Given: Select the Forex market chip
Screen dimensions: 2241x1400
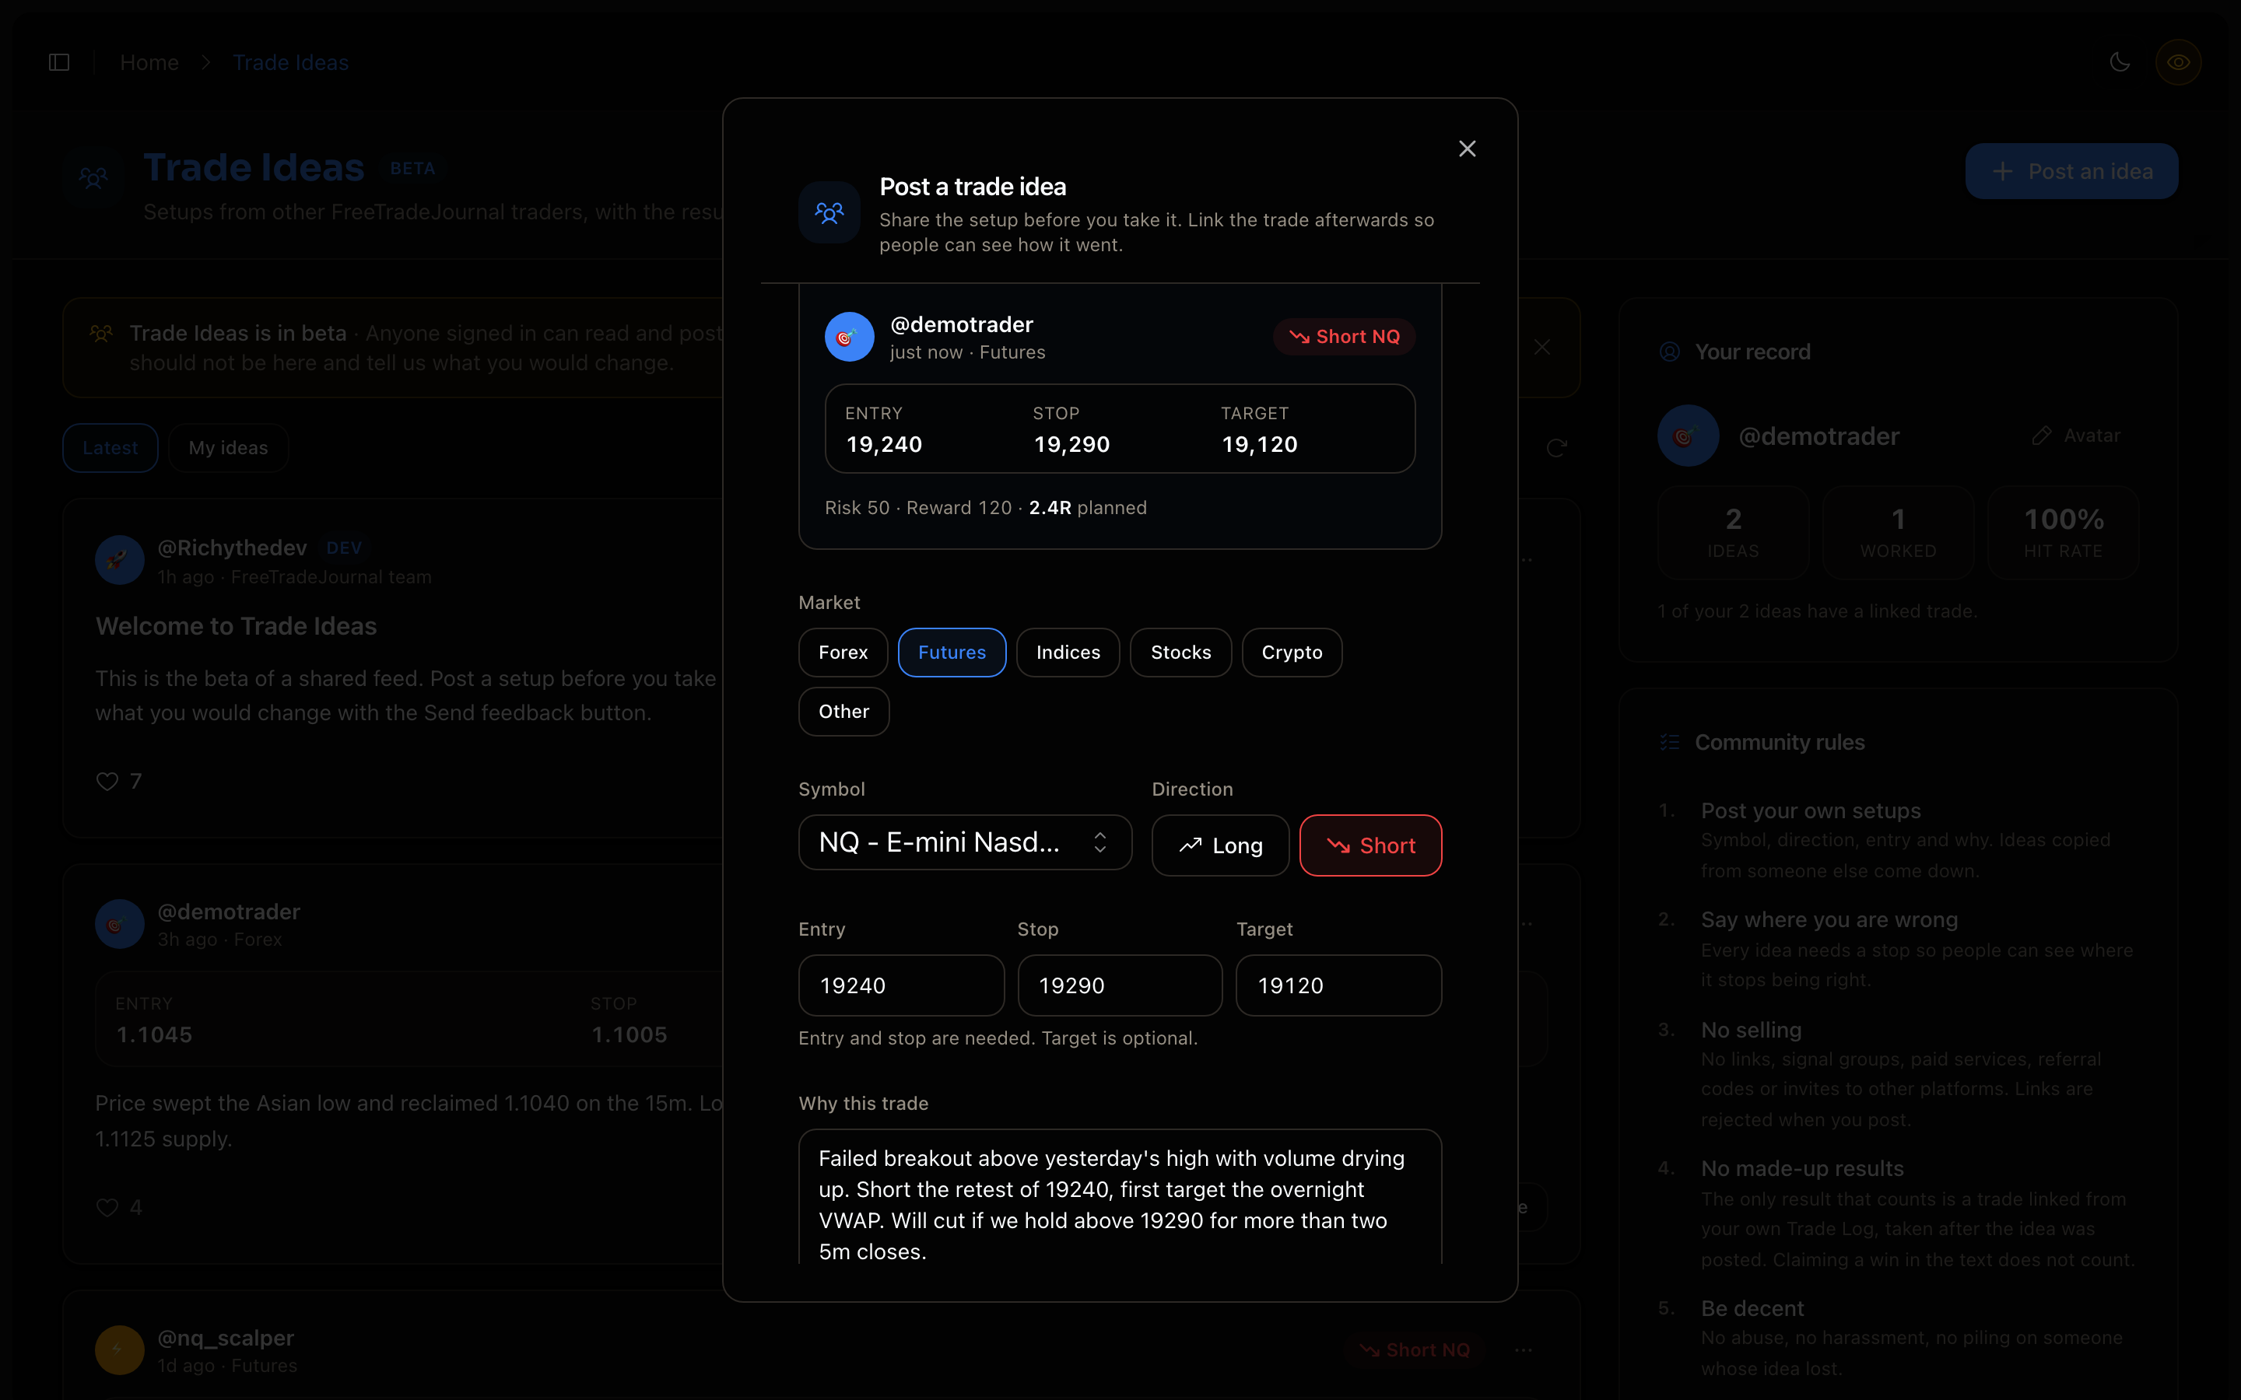Looking at the screenshot, I should (843, 653).
